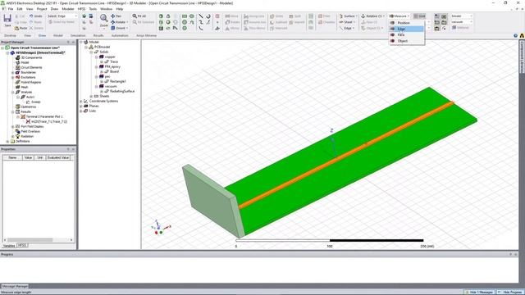Expand the Radiation node
Viewport: 525px width, 295px height.
(13, 137)
